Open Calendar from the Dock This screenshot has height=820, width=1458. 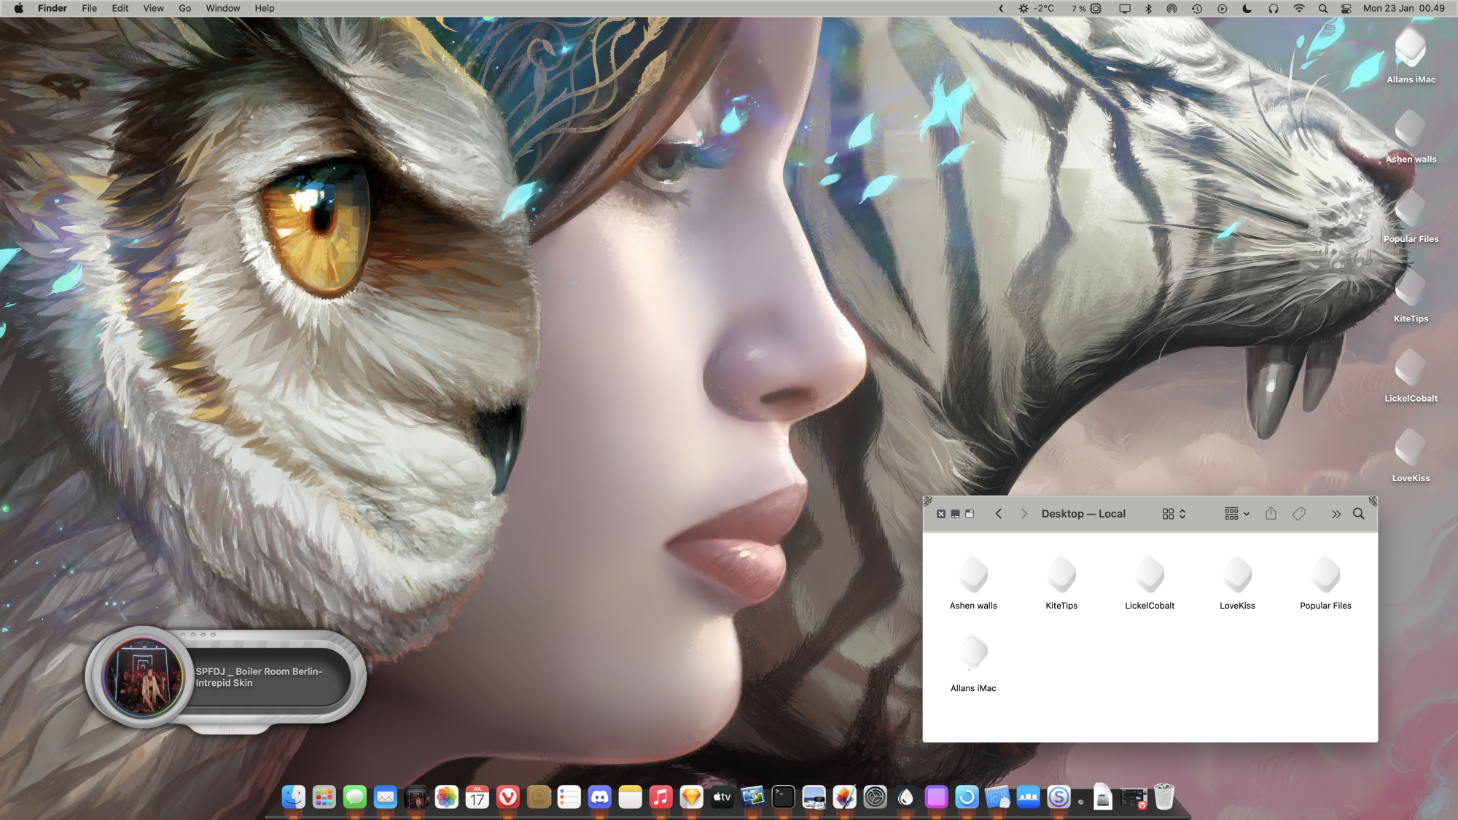point(477,797)
